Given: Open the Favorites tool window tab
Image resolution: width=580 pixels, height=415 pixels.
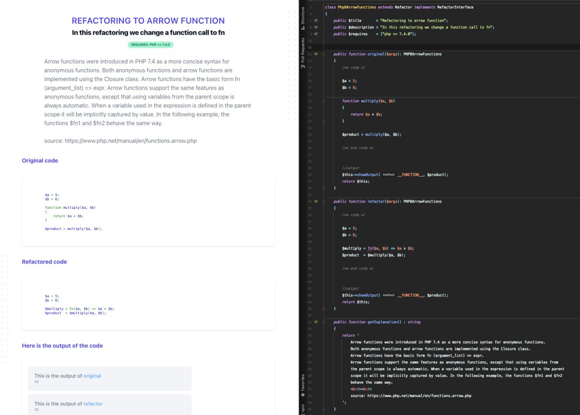Looking at the screenshot, I should [303, 386].
